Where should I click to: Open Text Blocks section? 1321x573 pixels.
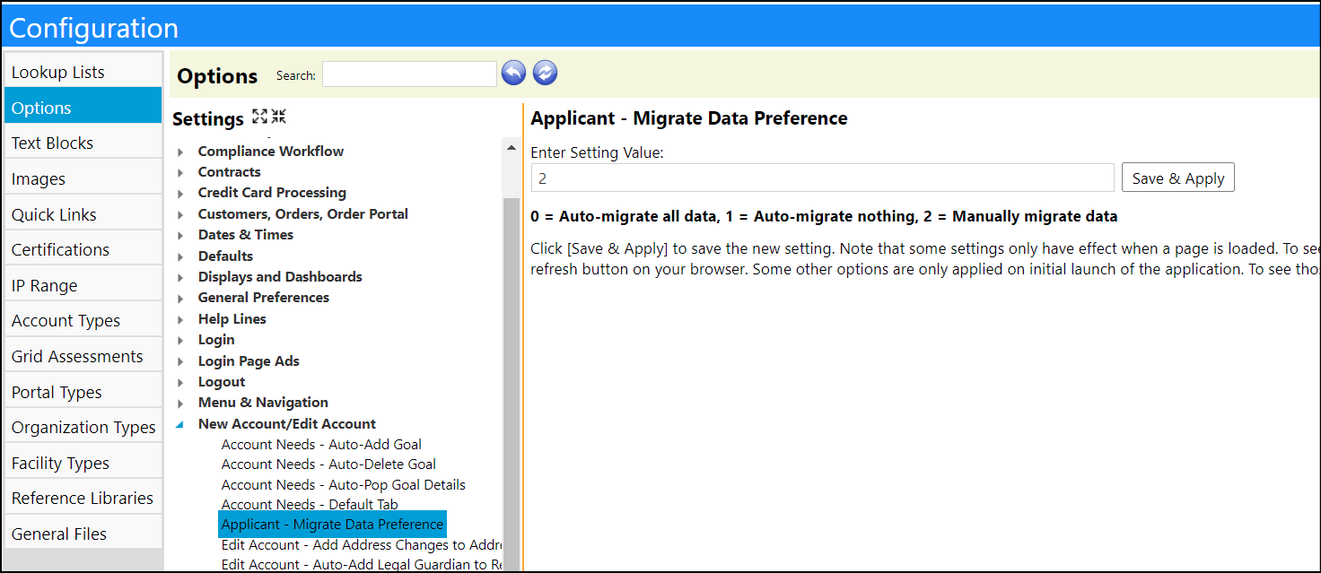pyautogui.click(x=83, y=143)
